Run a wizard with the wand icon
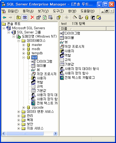This screenshot has height=143, width=116. [75, 17]
